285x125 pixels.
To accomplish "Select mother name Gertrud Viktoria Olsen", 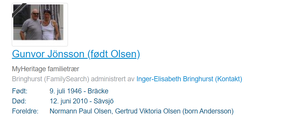I will coord(148,111).
